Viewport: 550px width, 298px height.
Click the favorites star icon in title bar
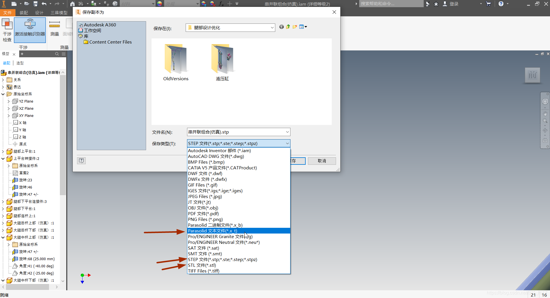436,4
